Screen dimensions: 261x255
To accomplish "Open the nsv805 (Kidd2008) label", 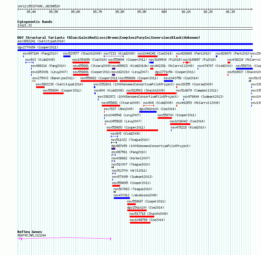I will 126,134.
